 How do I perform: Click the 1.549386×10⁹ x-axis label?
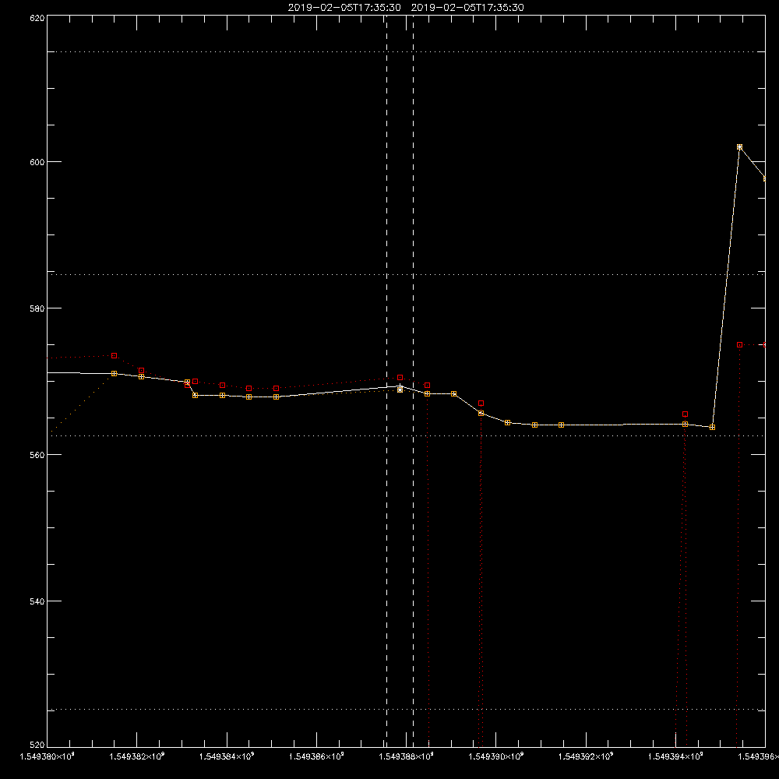coord(316,756)
